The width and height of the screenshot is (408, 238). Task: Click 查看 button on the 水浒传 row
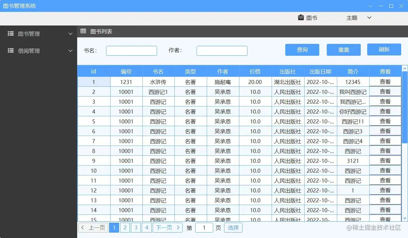click(385, 82)
